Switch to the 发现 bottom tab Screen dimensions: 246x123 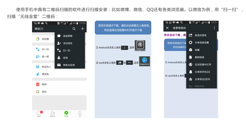pyautogui.click(x=66, y=114)
